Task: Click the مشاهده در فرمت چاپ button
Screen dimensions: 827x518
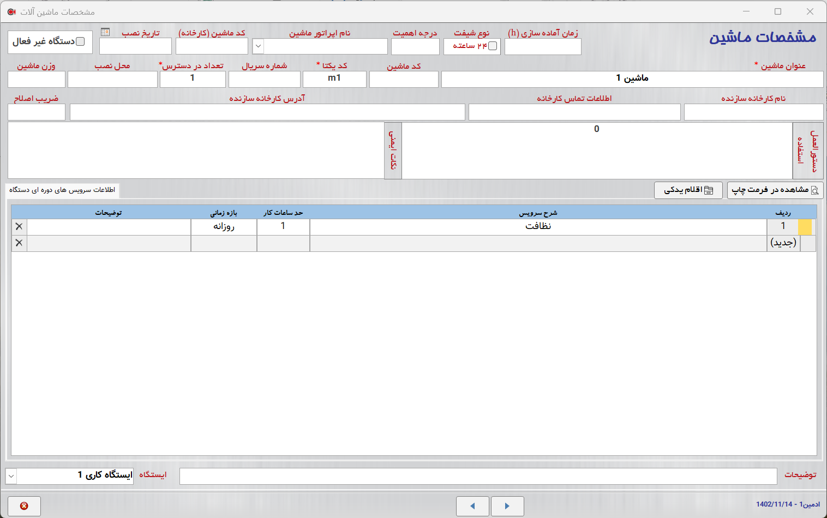Action: coord(775,190)
